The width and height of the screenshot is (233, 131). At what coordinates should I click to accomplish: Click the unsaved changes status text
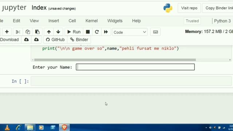click(62, 9)
